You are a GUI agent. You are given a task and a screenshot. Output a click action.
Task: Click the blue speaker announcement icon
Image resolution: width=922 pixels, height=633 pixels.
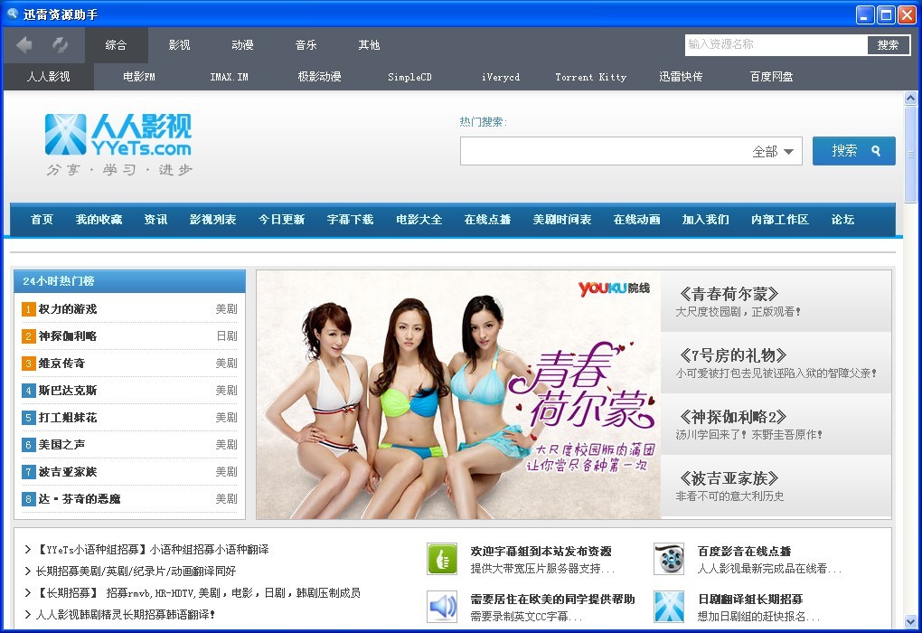[442, 607]
